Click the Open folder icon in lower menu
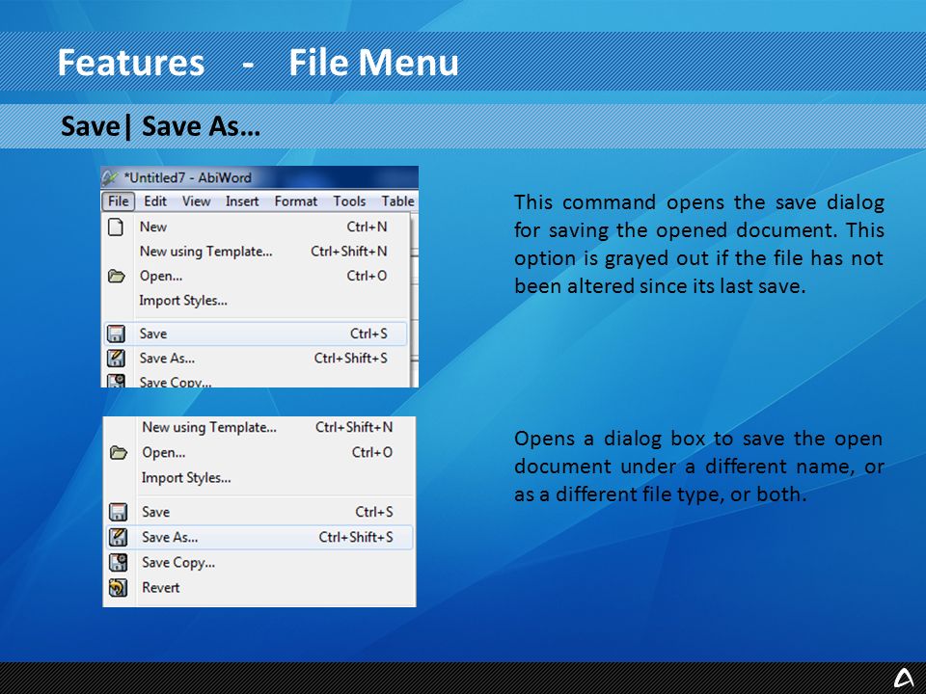926x694 pixels. 119,453
